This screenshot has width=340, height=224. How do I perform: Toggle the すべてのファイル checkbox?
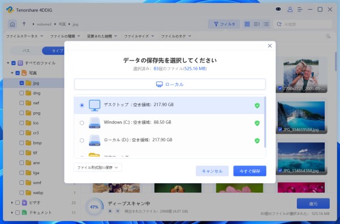(x=14, y=63)
